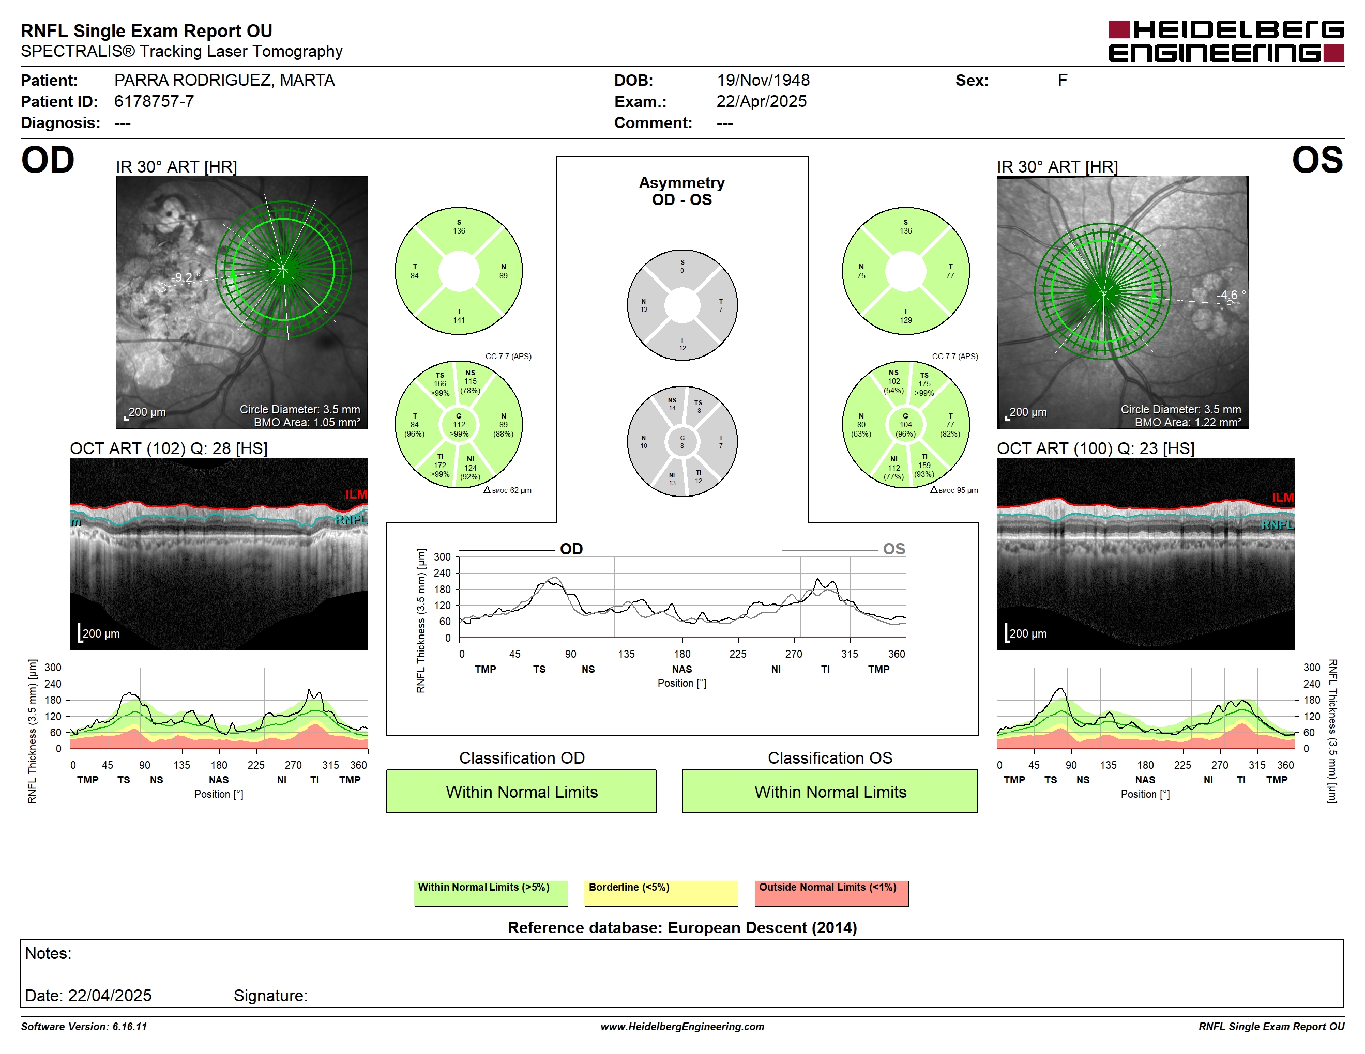The width and height of the screenshot is (1365, 1054).
Task: Click the red Outside Normal Limits legend swatch
Action: [x=831, y=893]
